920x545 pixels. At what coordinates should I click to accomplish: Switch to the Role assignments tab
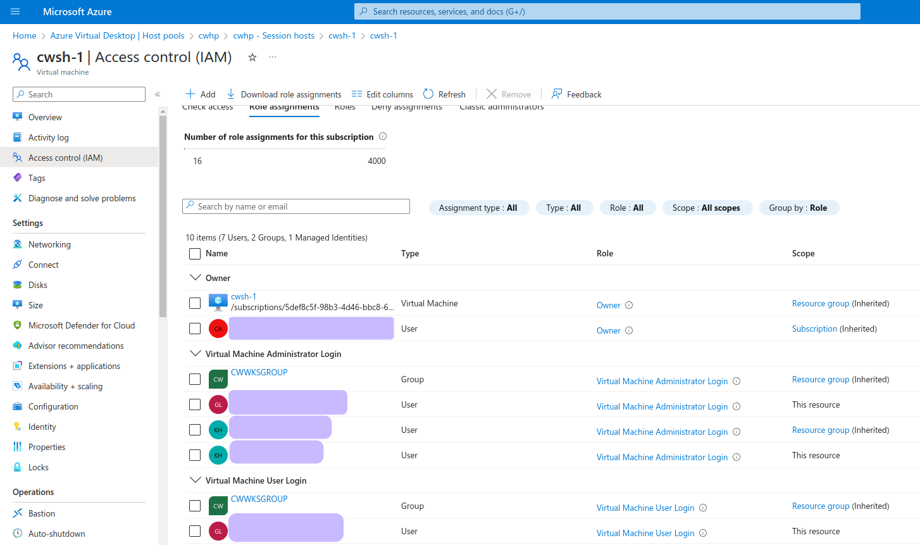point(284,108)
